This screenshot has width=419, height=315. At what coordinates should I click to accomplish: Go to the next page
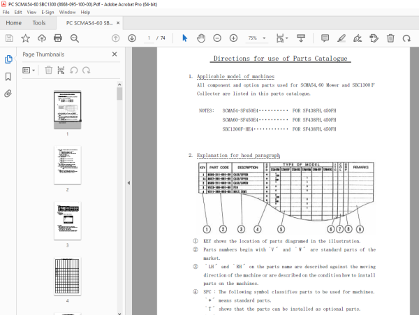[x=132, y=38]
